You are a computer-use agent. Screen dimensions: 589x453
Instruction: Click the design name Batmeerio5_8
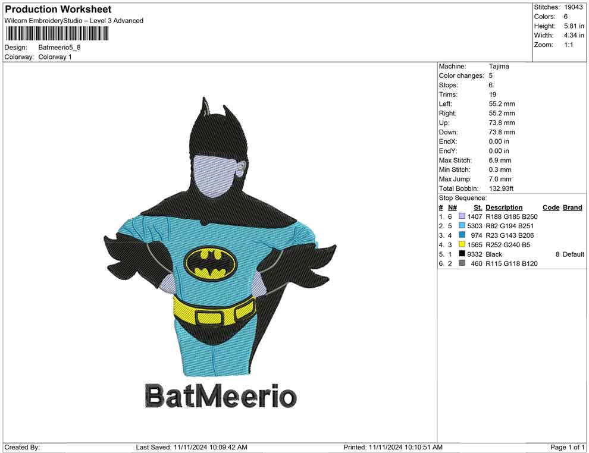(x=59, y=48)
